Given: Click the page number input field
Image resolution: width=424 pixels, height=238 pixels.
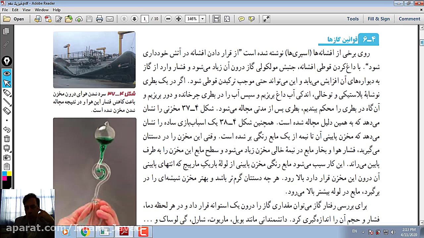Looking at the screenshot, I should [145, 19].
